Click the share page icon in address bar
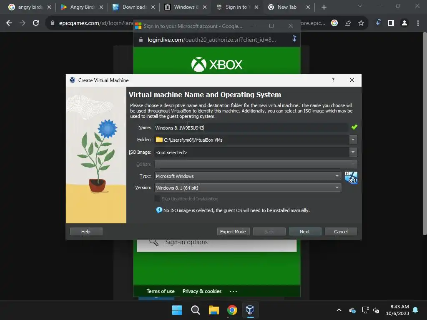Image resolution: width=427 pixels, height=320 pixels. [x=348, y=23]
